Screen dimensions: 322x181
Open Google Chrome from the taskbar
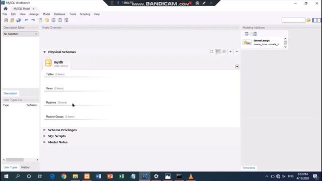click(64, 176)
